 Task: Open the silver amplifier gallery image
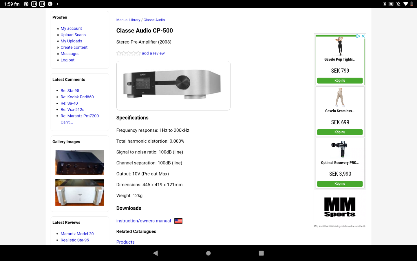pos(80,193)
